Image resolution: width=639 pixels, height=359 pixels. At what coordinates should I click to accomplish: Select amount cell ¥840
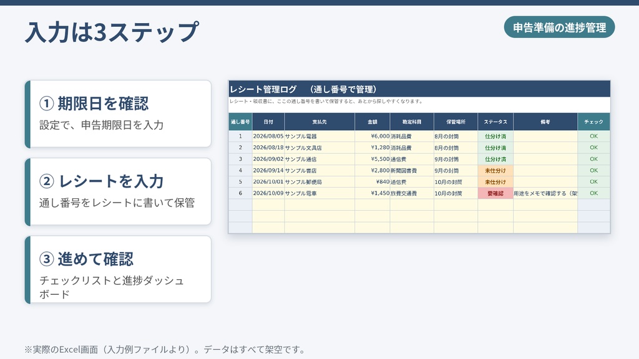[x=373, y=182]
